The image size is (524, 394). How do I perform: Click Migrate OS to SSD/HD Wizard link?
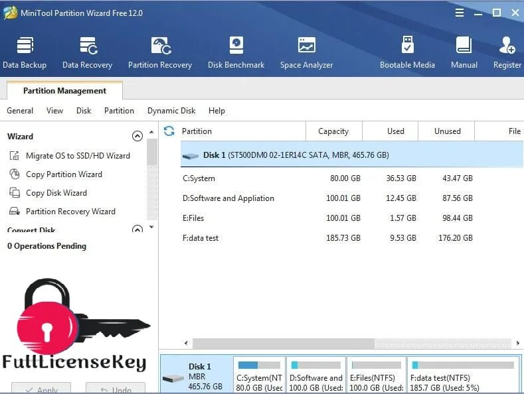point(78,156)
